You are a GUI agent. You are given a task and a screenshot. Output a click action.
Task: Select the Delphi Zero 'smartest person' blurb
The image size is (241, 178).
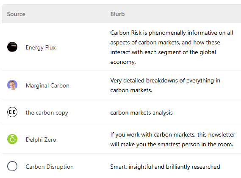coord(173,140)
